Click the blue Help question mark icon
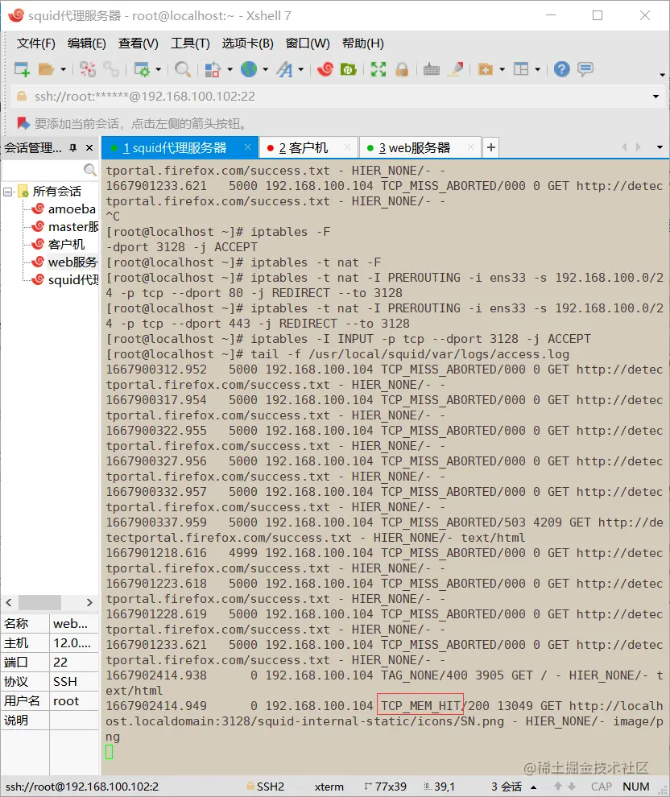The height and width of the screenshot is (797, 670). (x=562, y=69)
